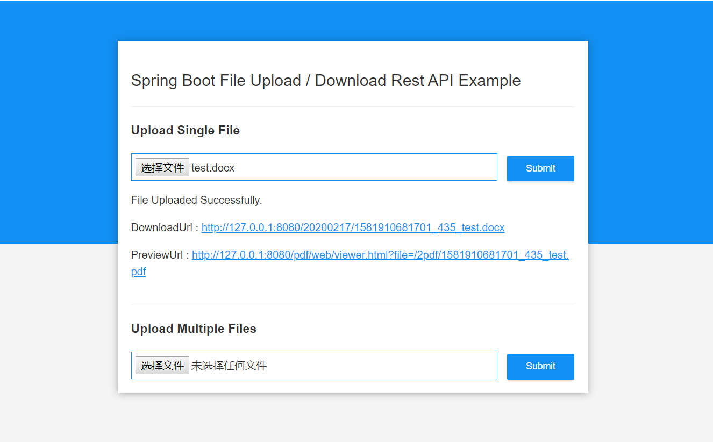
Task: Click the 'Upload Single File' heading
Action: point(186,130)
